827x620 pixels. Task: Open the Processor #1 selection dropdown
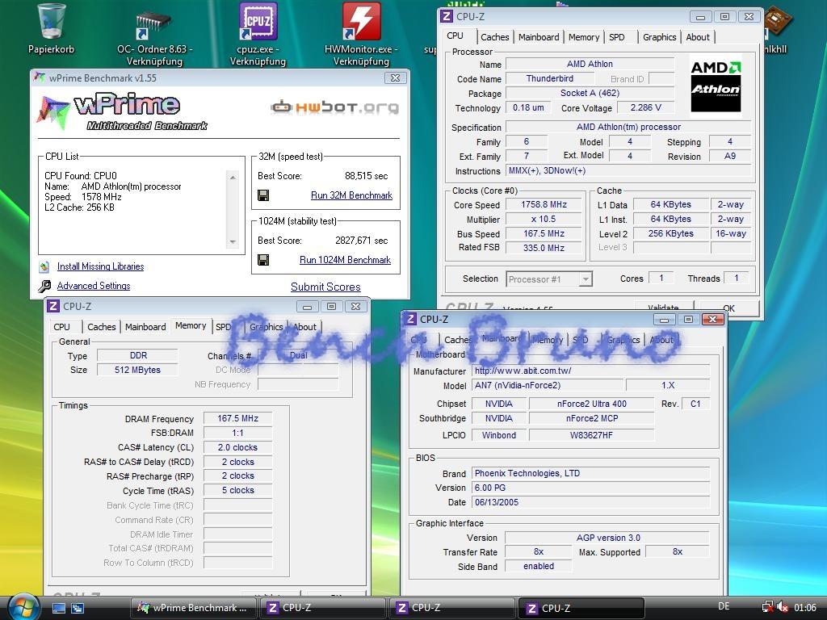[549, 279]
